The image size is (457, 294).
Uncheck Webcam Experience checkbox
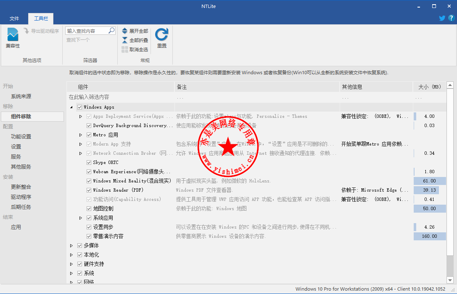click(x=89, y=172)
